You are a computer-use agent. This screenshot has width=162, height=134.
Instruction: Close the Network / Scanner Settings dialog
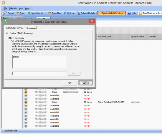click(92, 21)
